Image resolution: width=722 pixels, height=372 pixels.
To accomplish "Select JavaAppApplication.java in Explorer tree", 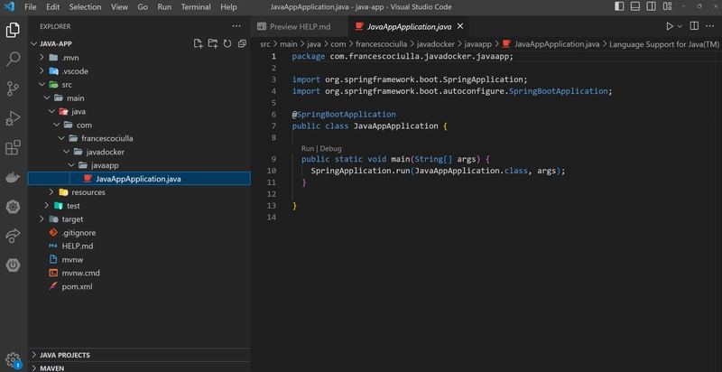I will coord(139,179).
